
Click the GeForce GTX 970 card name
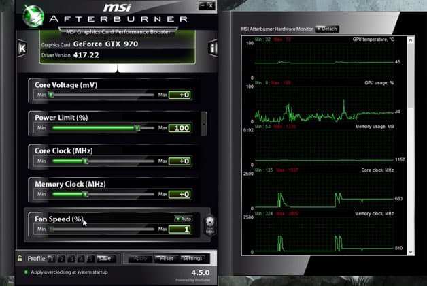click(105, 44)
